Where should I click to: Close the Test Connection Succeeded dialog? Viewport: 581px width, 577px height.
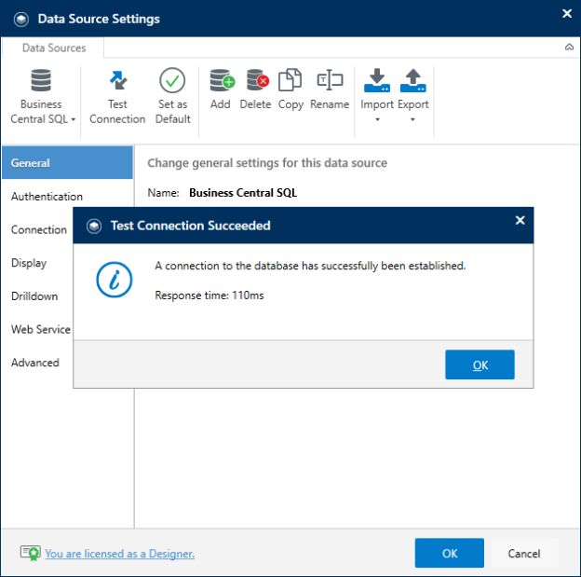pos(520,220)
